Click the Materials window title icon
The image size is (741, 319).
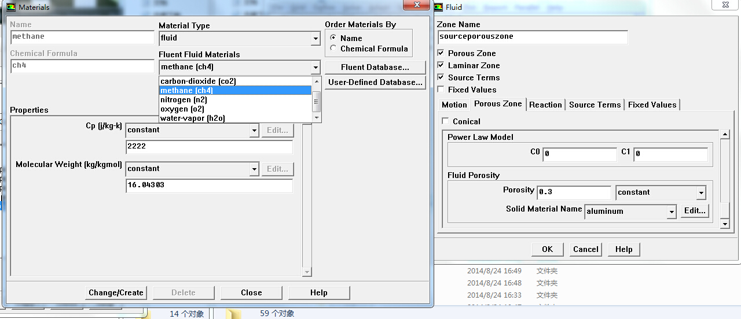pyautogui.click(x=11, y=7)
